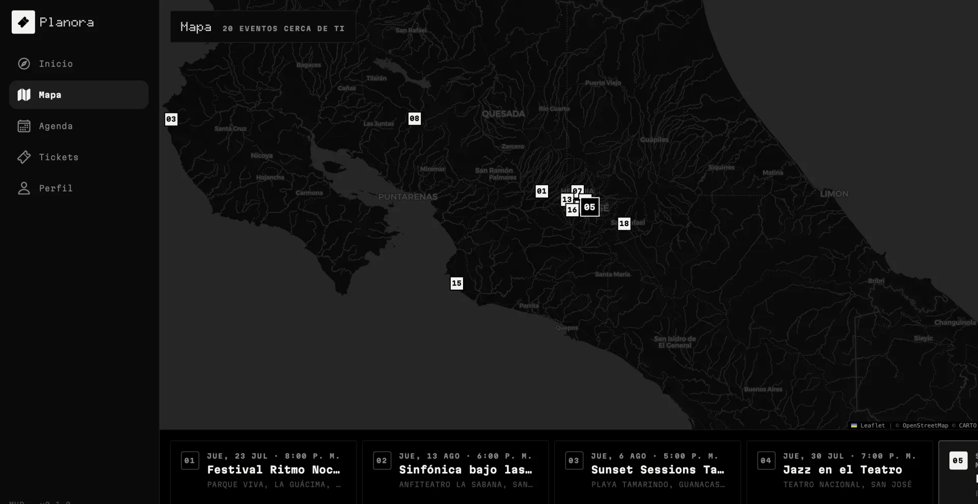Click the 02 number badge on event card
This screenshot has height=504, width=978.
click(x=382, y=461)
